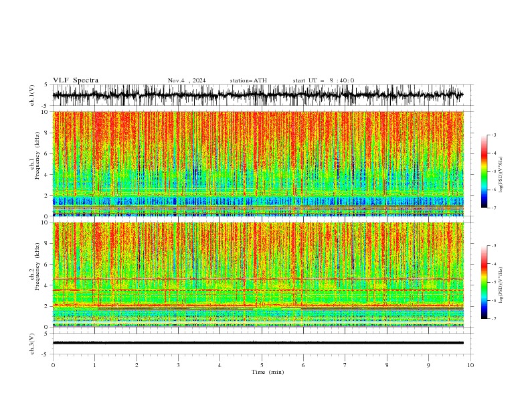The width and height of the screenshot is (530, 410).
Task: Click time axis tick label "6"
Action: coord(303,365)
